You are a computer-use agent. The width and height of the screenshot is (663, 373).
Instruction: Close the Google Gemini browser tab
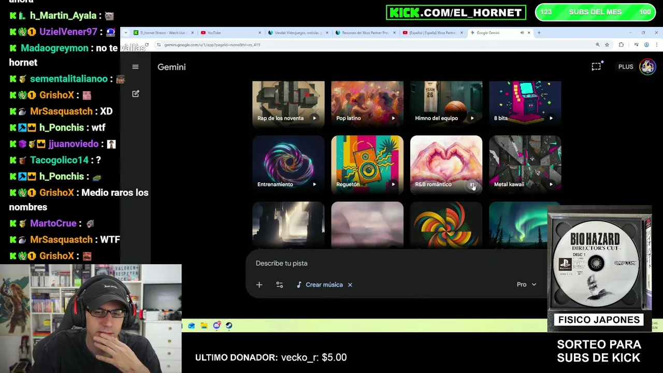[529, 33]
